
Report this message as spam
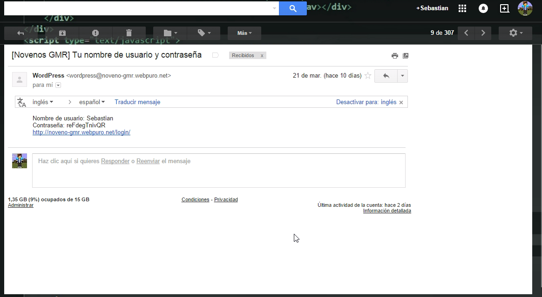[x=95, y=33]
